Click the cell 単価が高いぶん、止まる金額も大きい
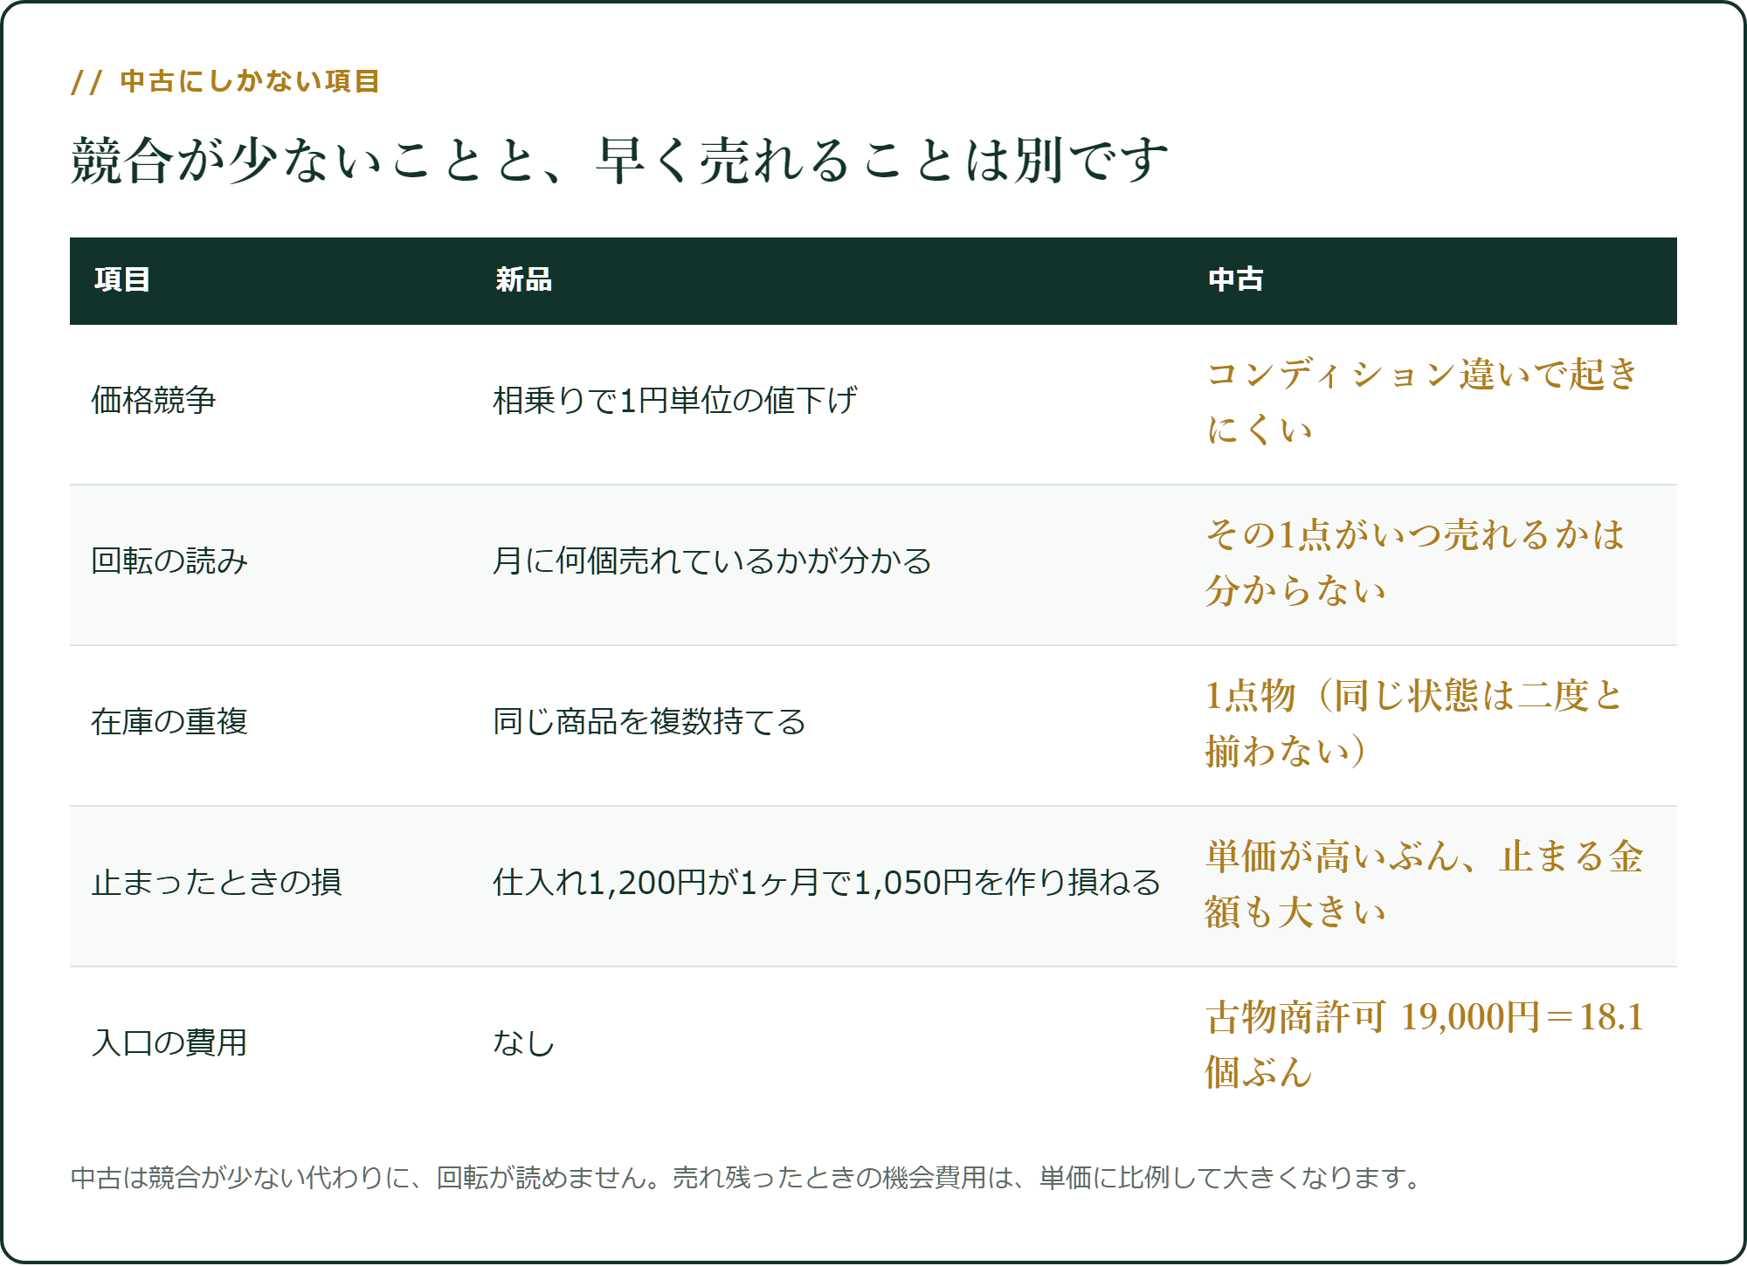1747x1266 pixels. (x=1425, y=884)
